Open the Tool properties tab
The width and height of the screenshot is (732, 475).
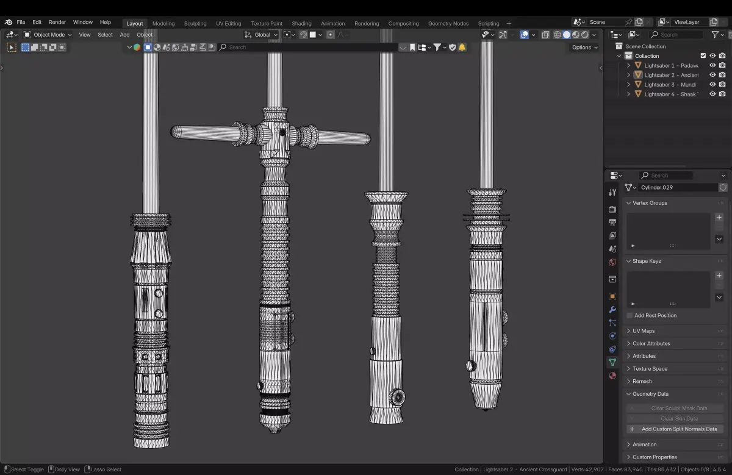[612, 192]
